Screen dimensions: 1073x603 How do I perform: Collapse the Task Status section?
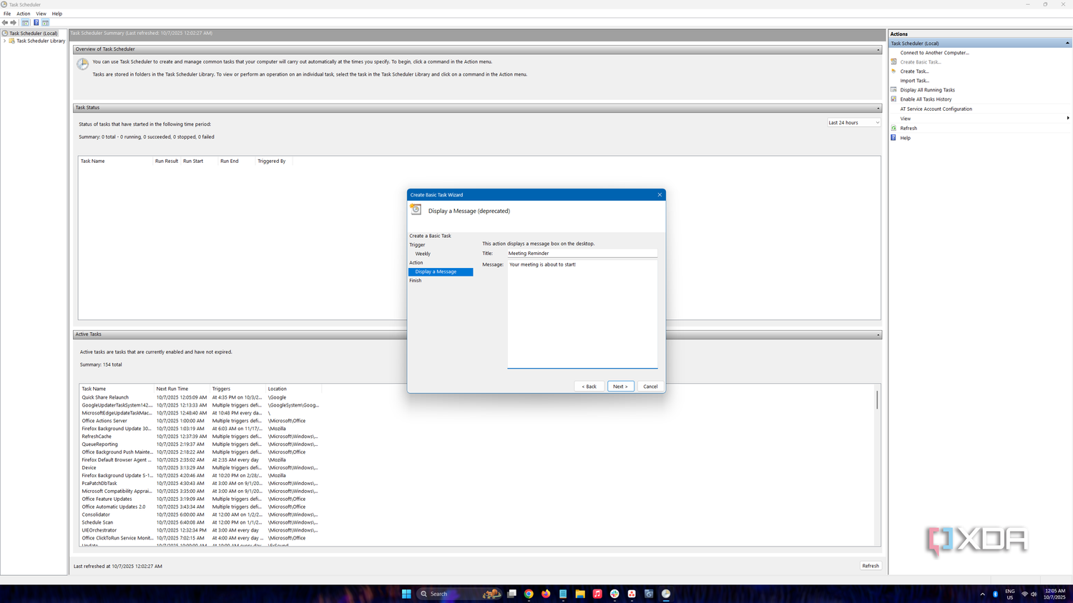878,108
